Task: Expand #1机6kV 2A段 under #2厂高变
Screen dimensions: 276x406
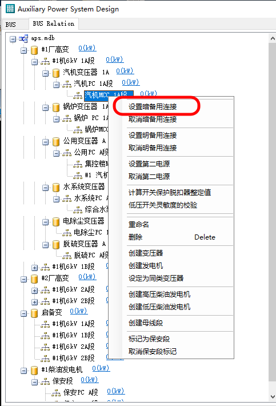Action: tap(34, 290)
